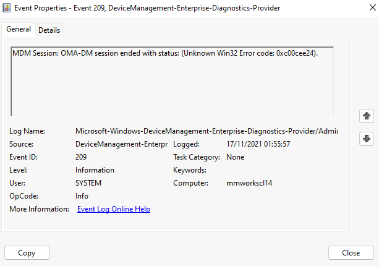The width and height of the screenshot is (379, 266).
Task: Click the OpCode value Info
Action: point(82,196)
